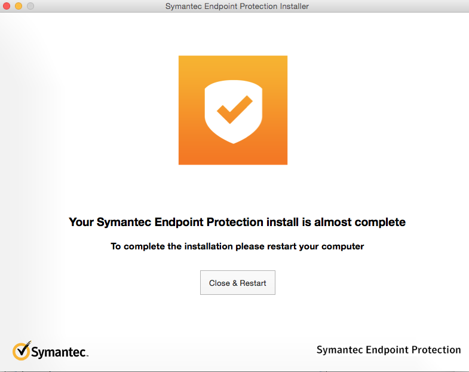Click "Your" at the start of the heading
The width and height of the screenshot is (469, 372).
click(81, 222)
